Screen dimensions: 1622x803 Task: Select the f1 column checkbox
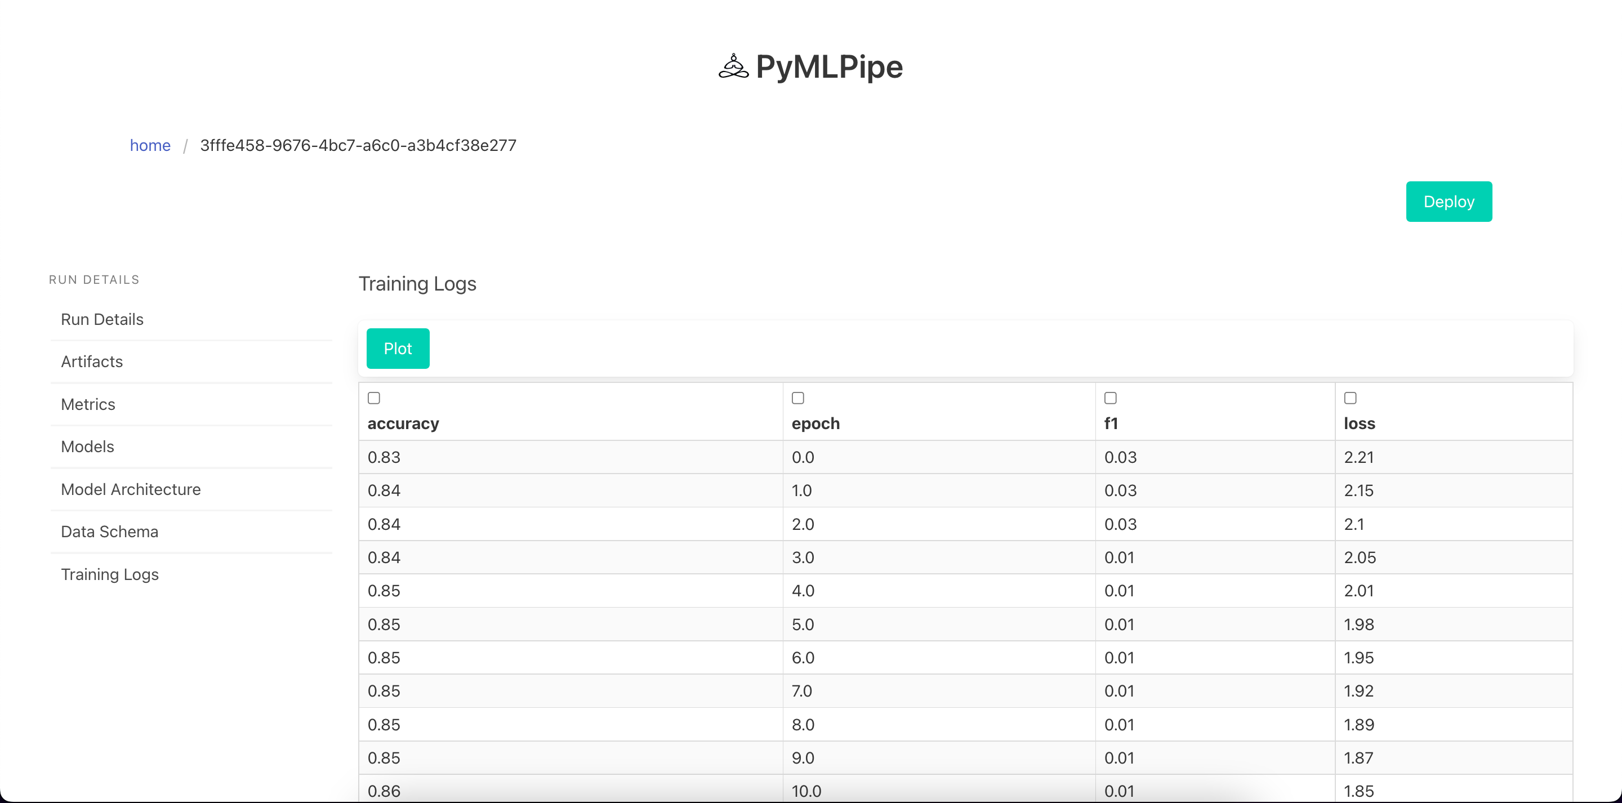1111,398
